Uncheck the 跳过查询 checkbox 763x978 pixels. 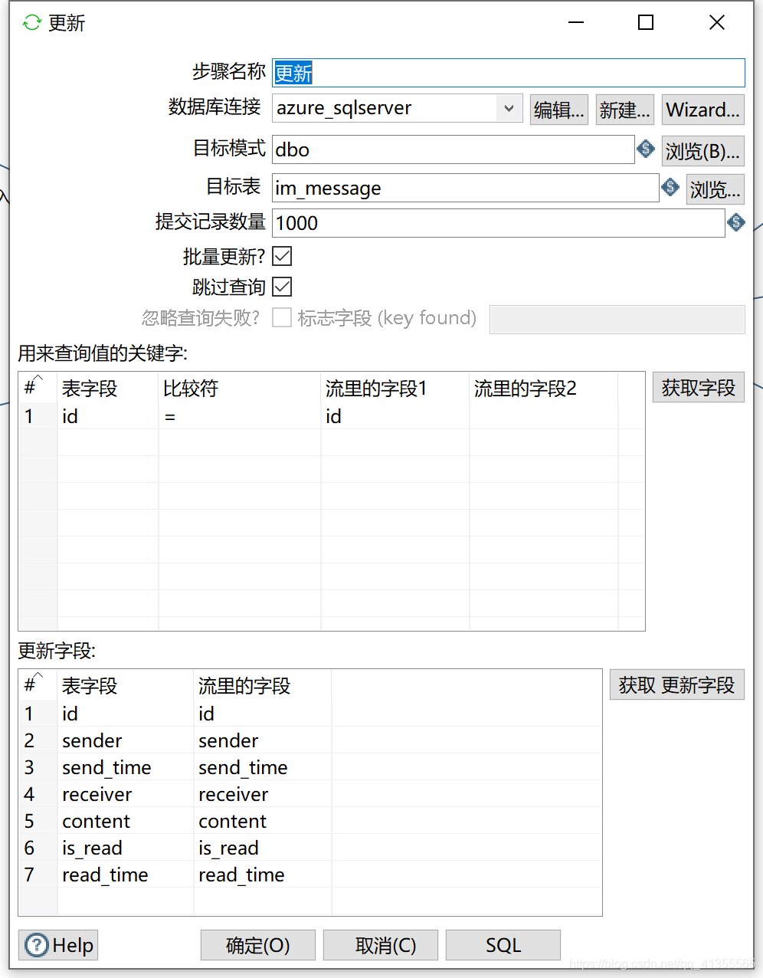pos(282,287)
